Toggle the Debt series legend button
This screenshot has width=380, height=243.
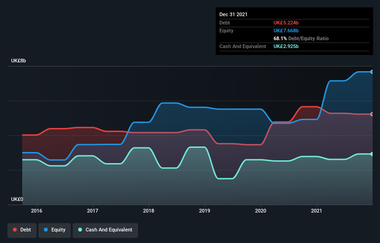[x=22, y=230]
